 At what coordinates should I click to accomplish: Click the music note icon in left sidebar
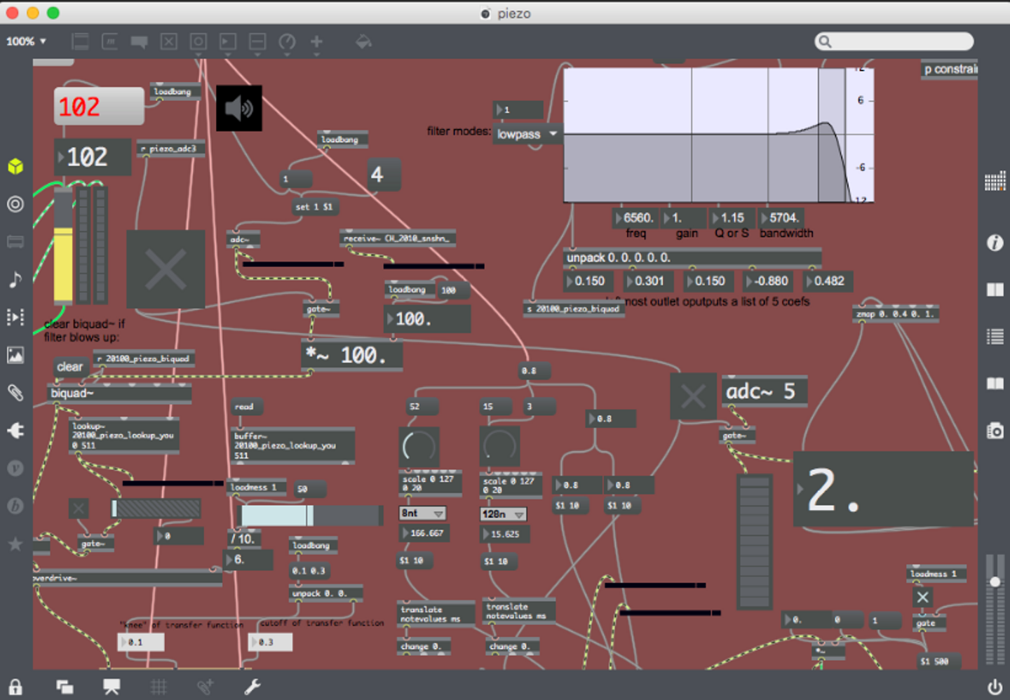15,279
